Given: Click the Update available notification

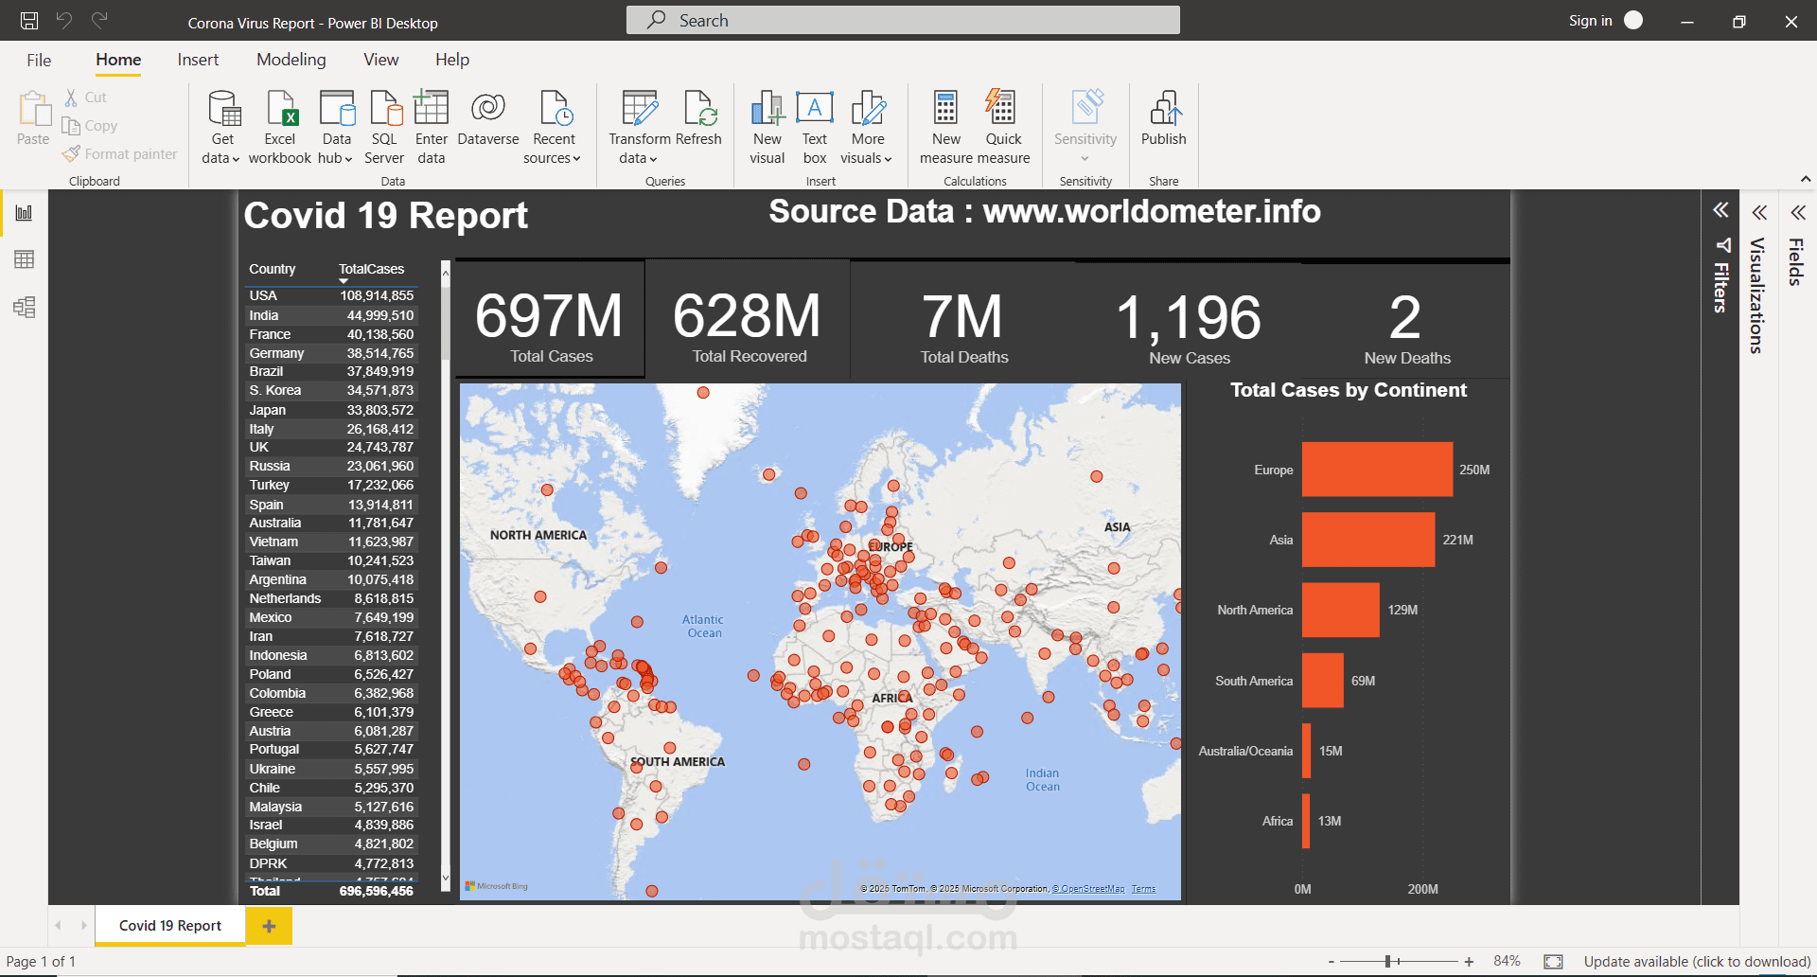Looking at the screenshot, I should (1697, 961).
